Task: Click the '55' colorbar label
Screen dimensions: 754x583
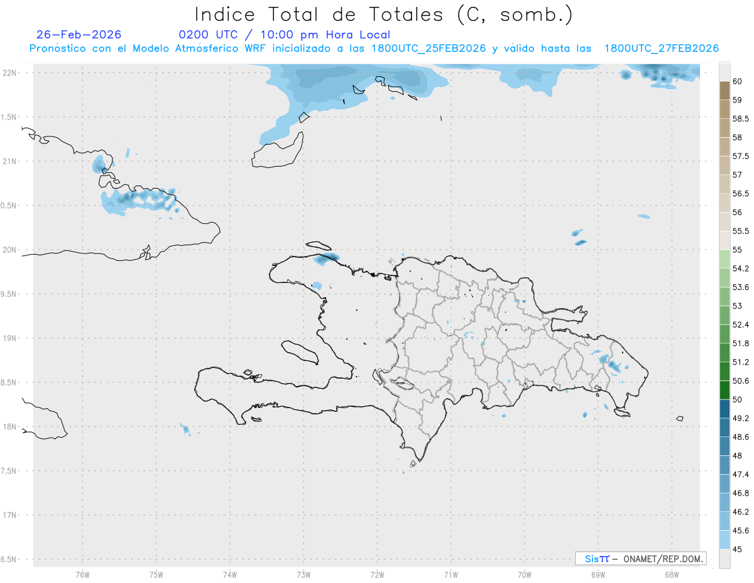Action: tap(738, 250)
